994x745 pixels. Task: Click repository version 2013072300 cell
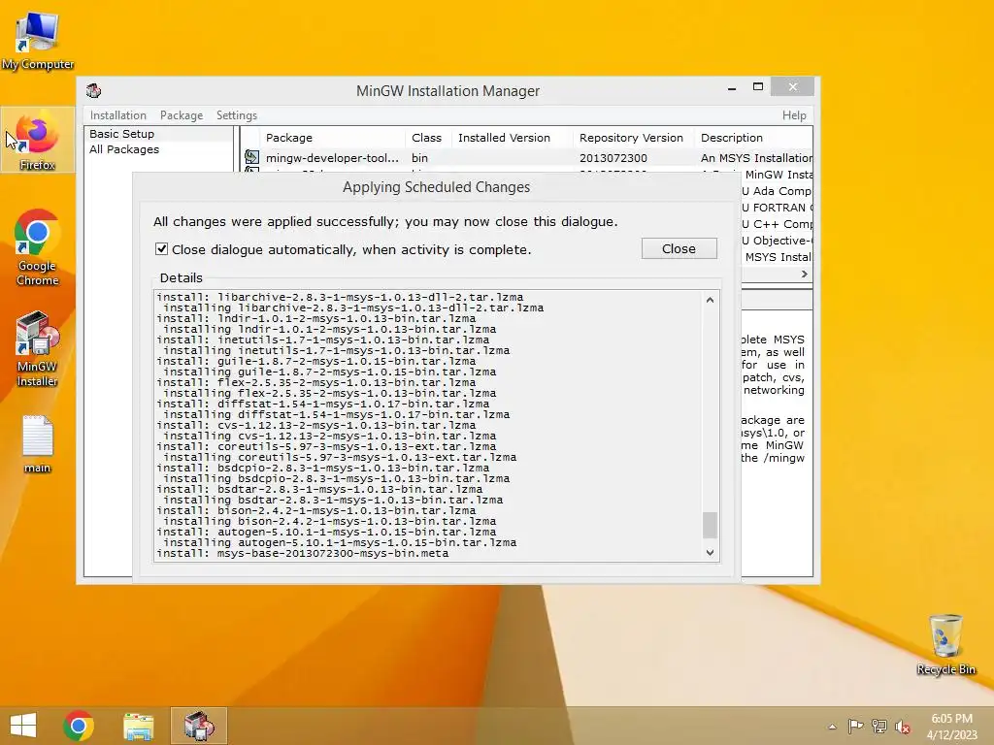(x=613, y=158)
